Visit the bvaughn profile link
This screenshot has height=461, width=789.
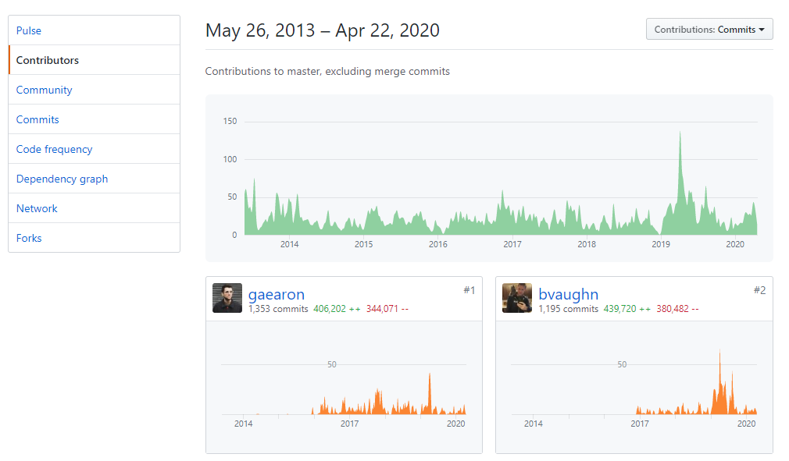tap(568, 294)
